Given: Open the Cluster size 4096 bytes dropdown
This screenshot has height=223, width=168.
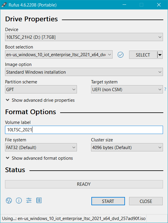Looking at the screenshot, I should (127, 147).
